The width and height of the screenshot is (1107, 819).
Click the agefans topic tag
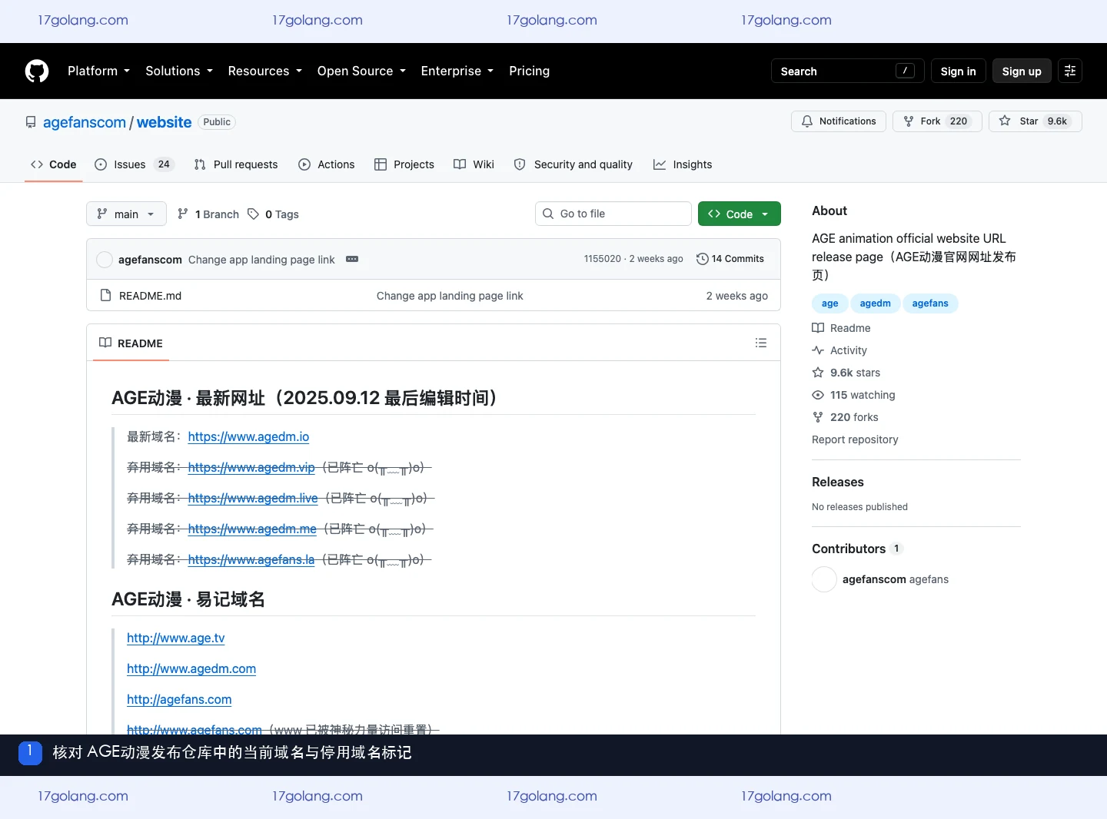click(930, 303)
